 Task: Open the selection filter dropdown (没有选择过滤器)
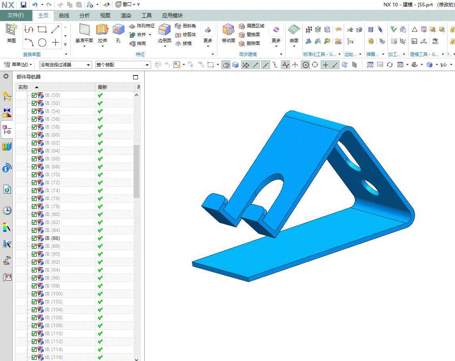point(66,65)
